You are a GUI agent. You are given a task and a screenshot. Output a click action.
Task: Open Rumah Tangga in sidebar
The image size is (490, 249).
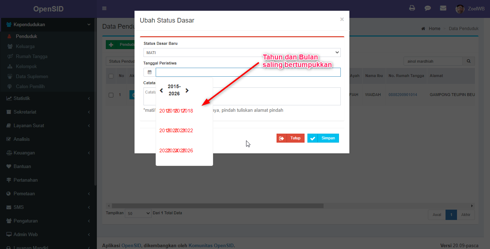coord(32,56)
